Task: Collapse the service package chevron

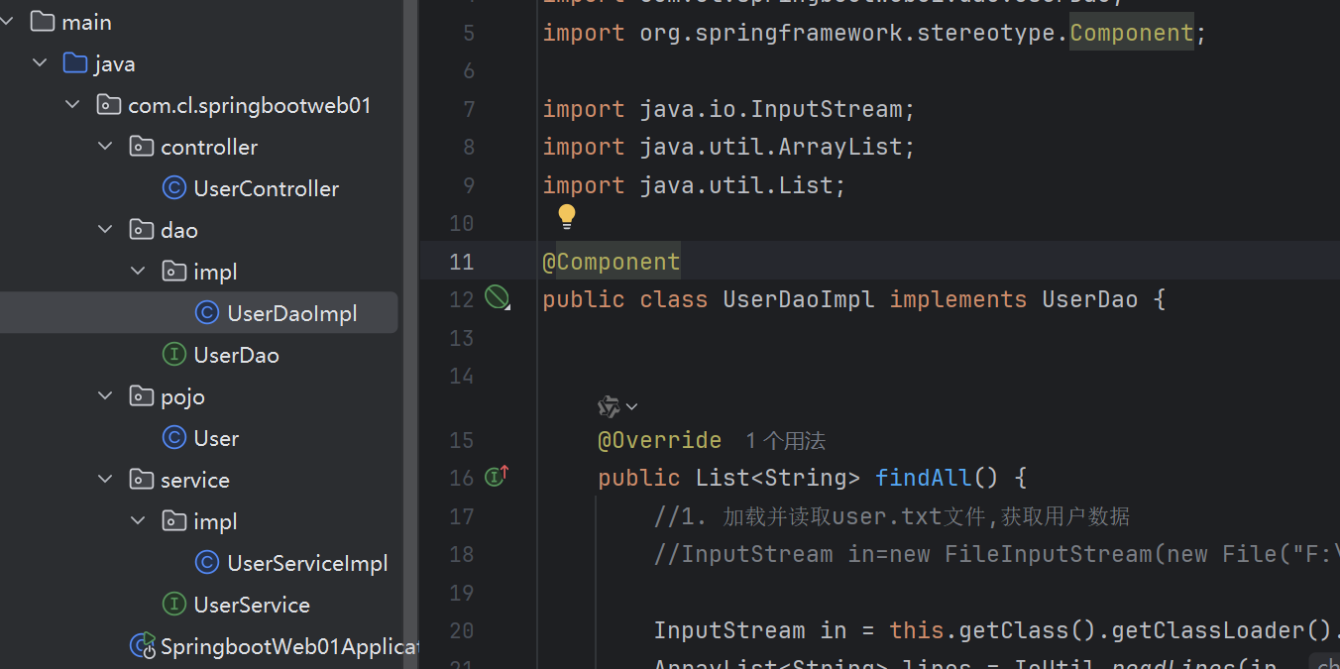Action: [106, 480]
